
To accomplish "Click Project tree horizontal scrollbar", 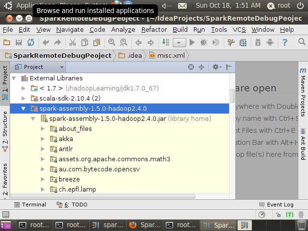I will coord(103,196).
